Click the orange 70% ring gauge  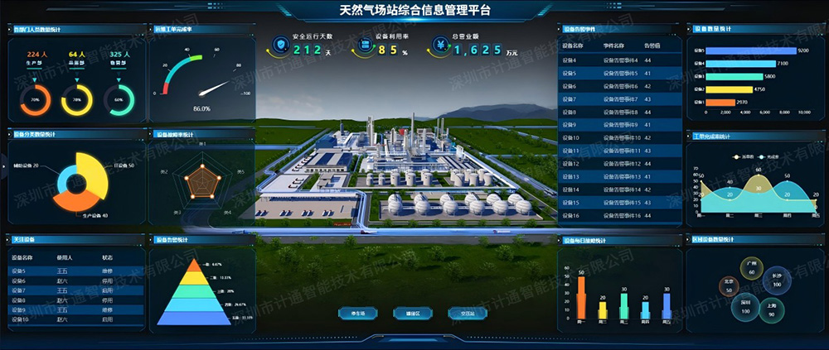35,100
